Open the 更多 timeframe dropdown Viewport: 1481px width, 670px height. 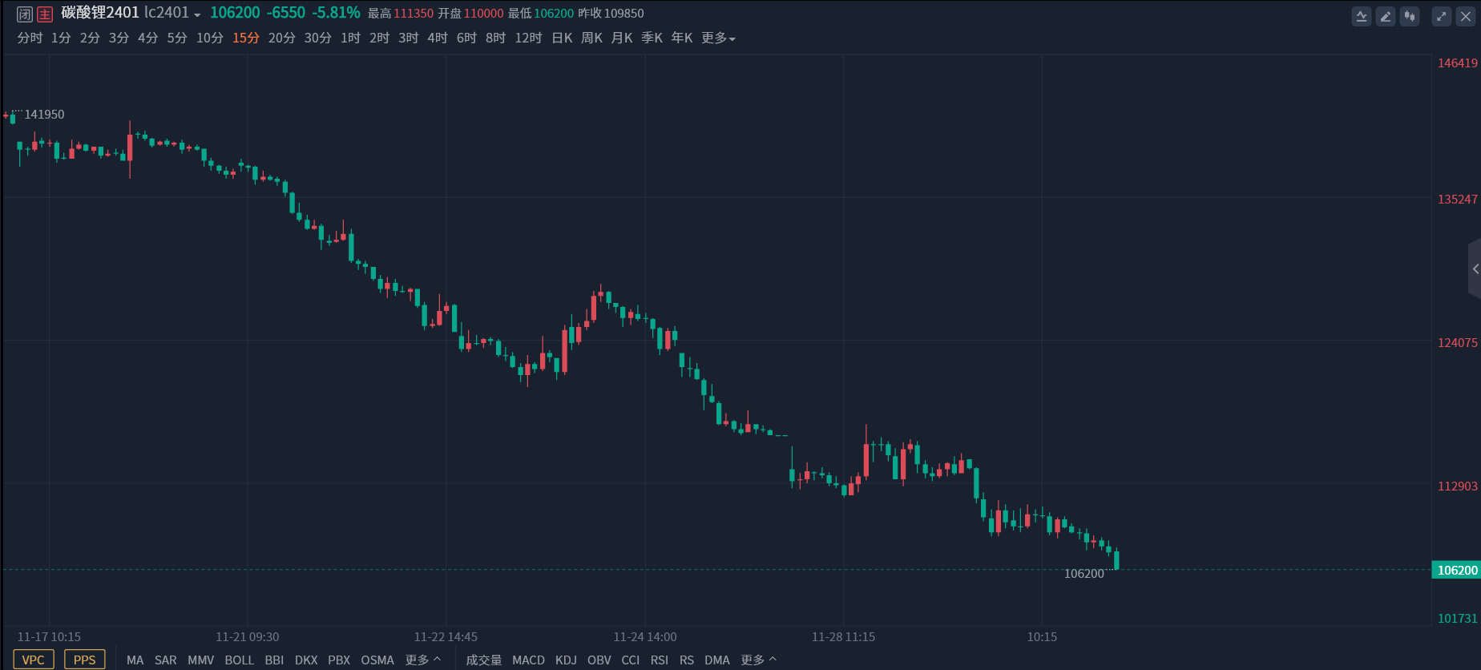(718, 38)
